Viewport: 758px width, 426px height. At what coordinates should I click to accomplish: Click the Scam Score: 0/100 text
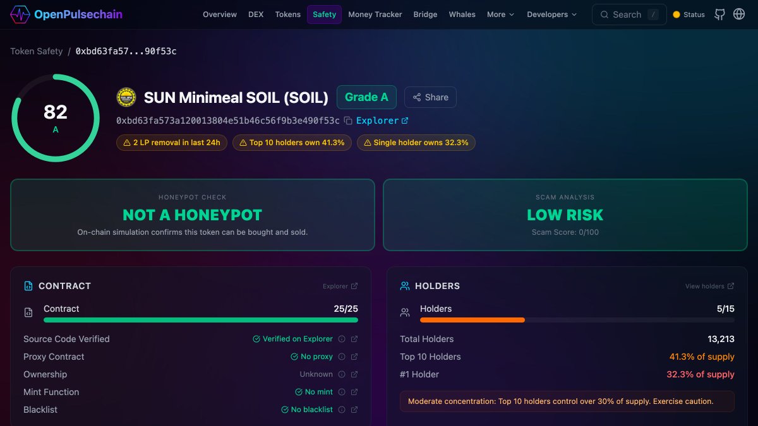[x=565, y=232]
